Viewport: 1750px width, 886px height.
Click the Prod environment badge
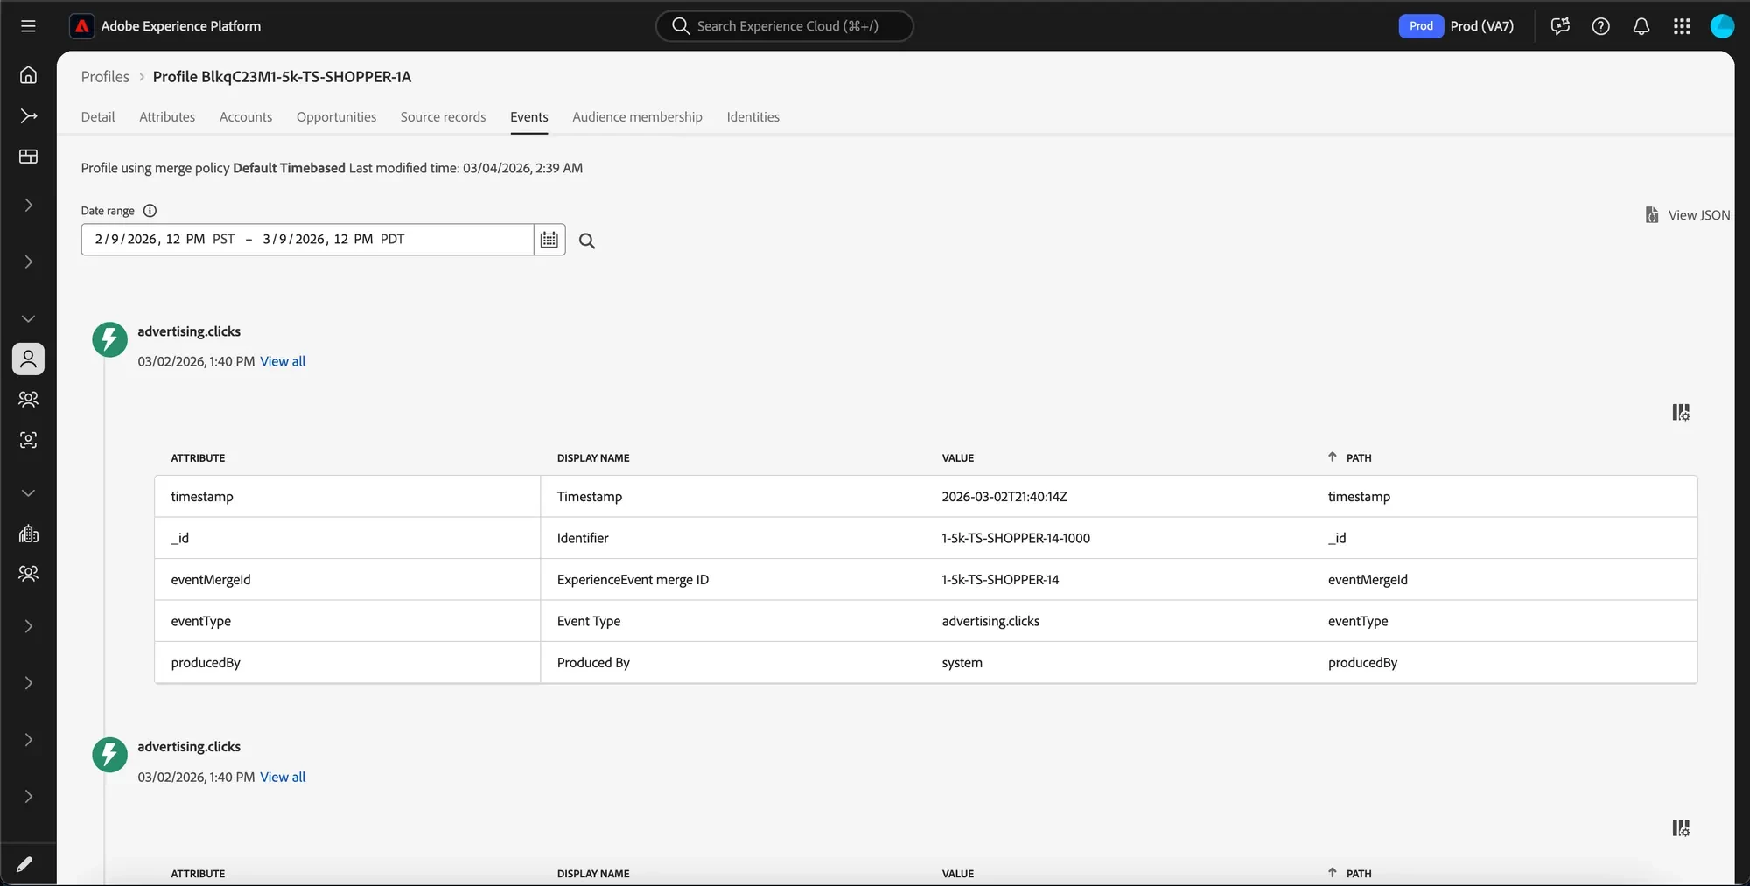[1421, 26]
